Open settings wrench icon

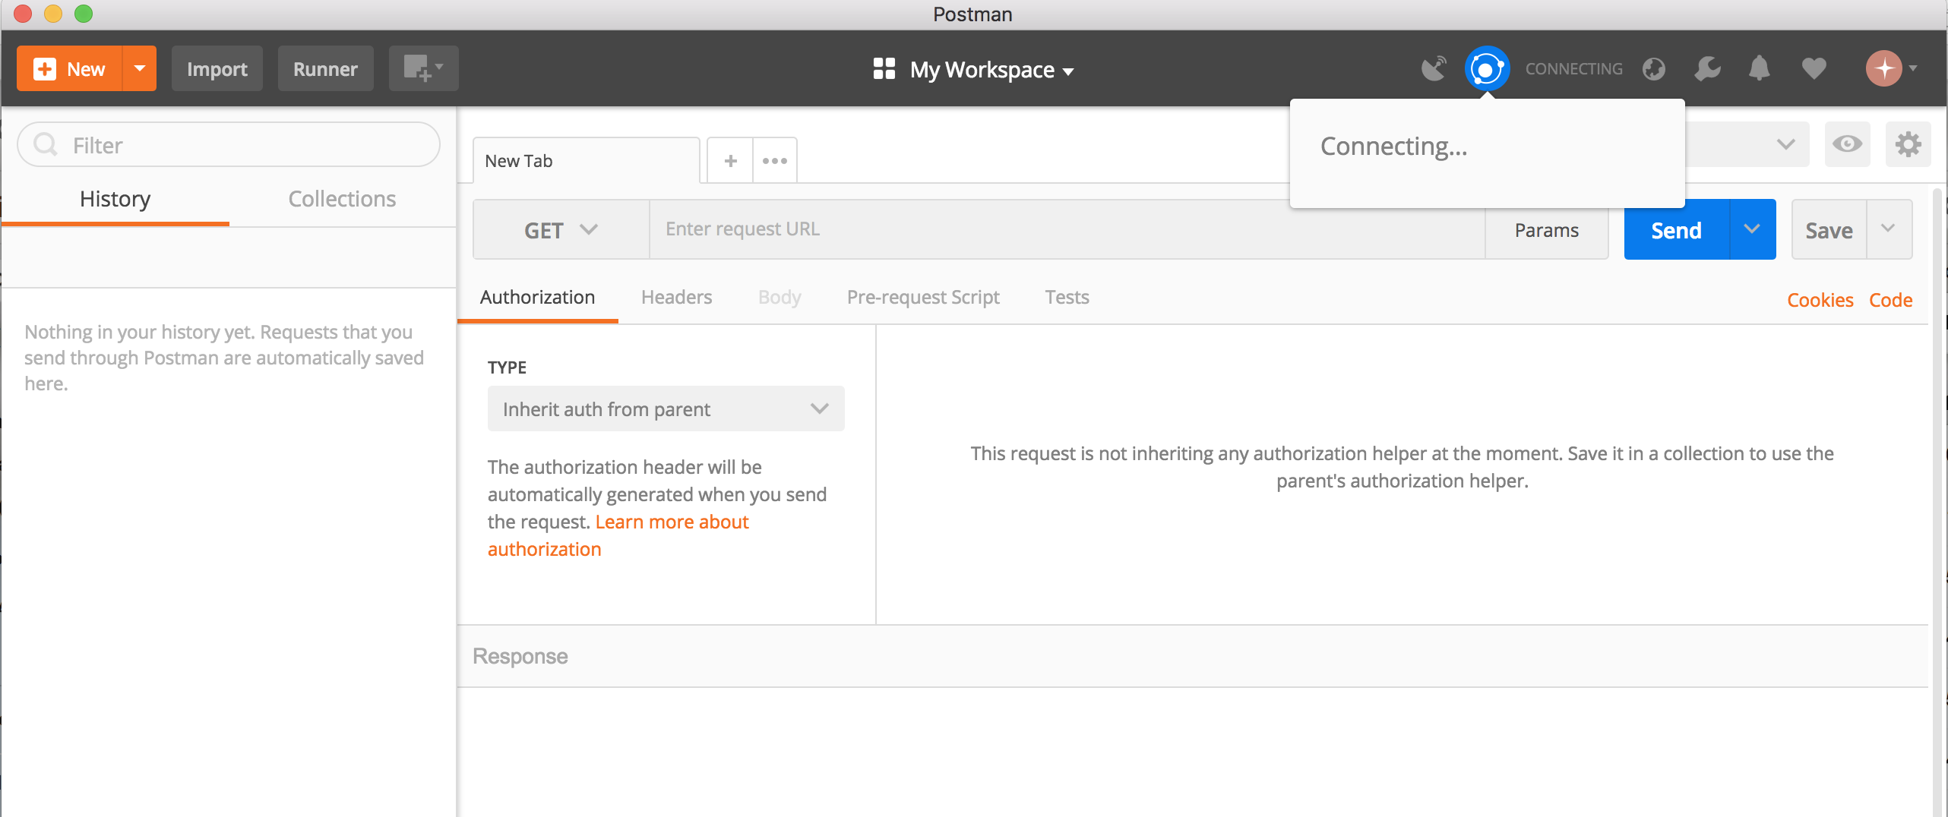click(1707, 69)
